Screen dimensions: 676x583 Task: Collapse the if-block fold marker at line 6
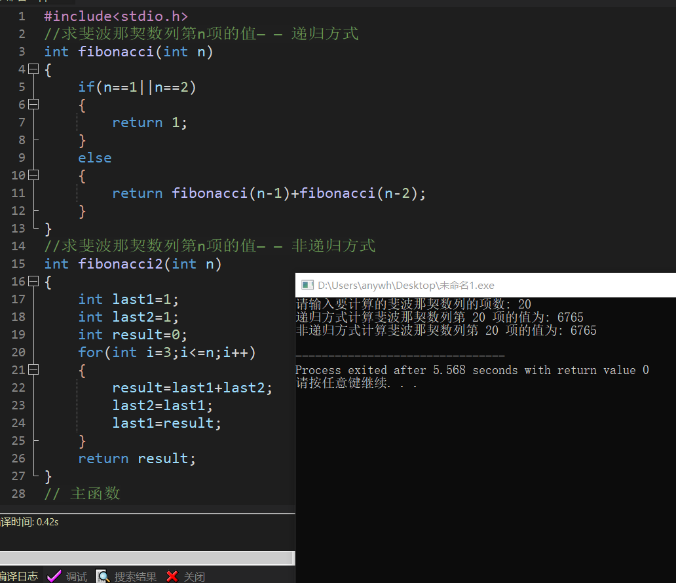click(33, 104)
